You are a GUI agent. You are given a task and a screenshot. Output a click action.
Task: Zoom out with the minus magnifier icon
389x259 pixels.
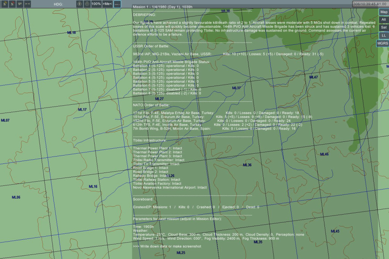(x=87, y=4)
